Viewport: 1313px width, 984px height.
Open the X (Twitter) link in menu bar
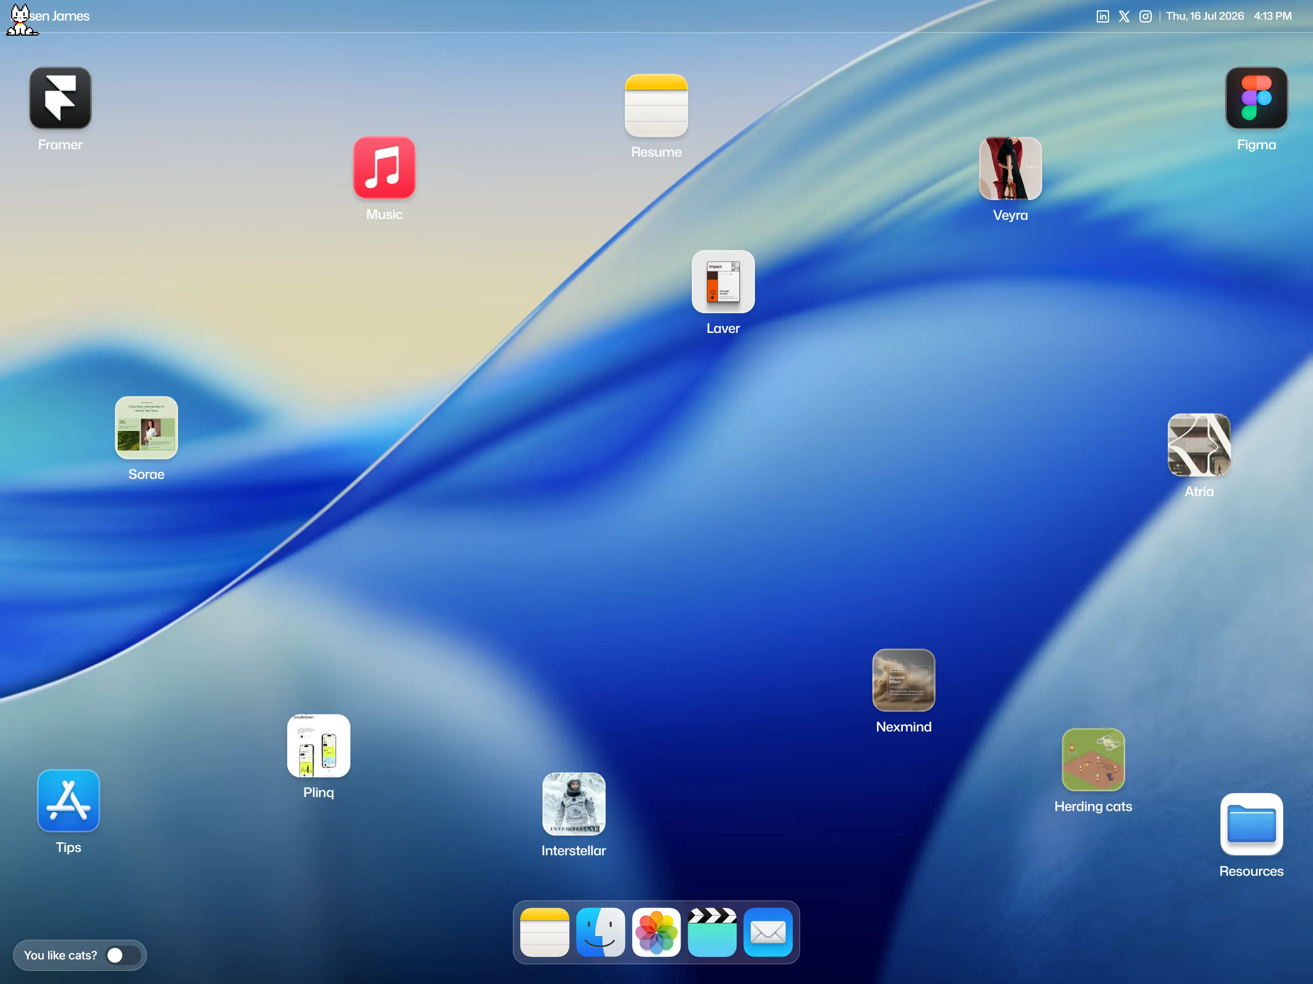(1124, 17)
